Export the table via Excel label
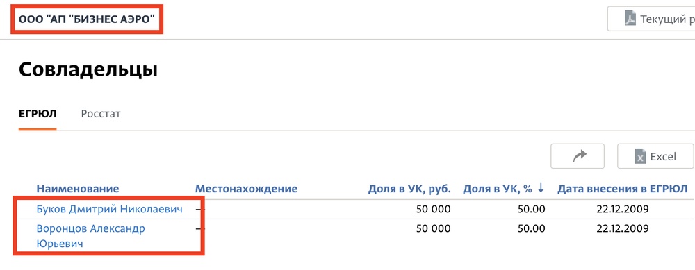The width and height of the screenshot is (695, 270). (x=662, y=156)
